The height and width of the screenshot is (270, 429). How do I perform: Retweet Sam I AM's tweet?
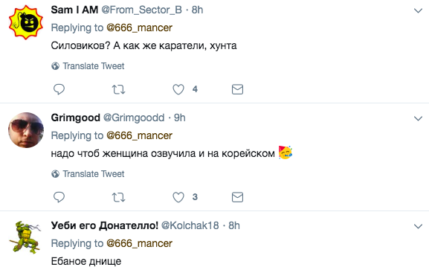118,89
